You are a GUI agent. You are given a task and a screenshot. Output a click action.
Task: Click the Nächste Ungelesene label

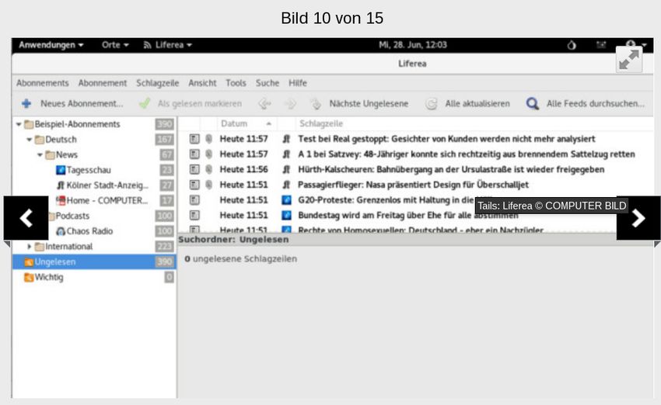tap(369, 103)
